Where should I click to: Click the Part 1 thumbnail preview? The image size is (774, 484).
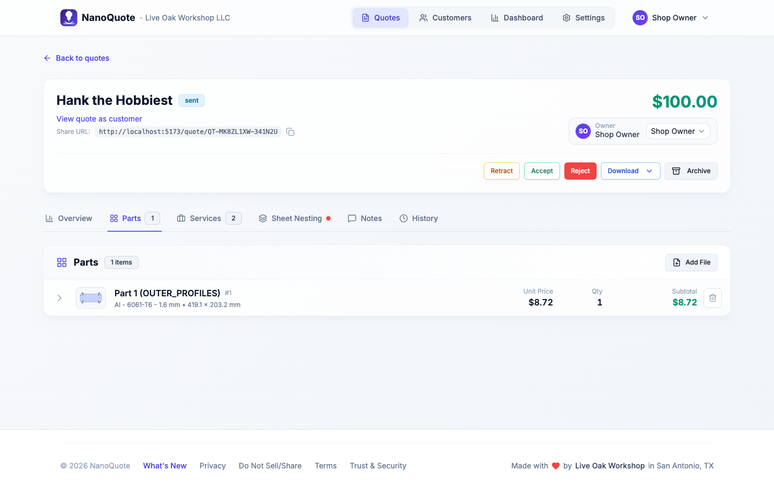click(x=91, y=298)
